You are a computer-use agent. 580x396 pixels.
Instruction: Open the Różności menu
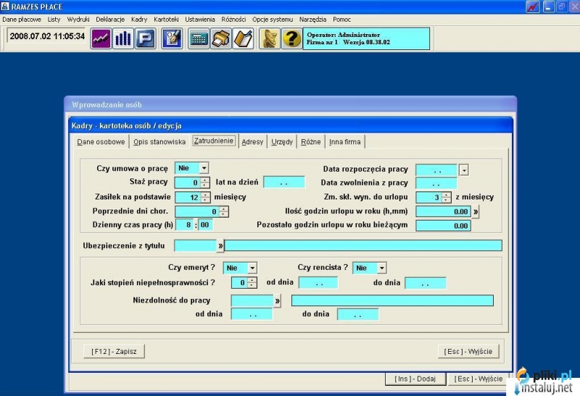pos(233,20)
